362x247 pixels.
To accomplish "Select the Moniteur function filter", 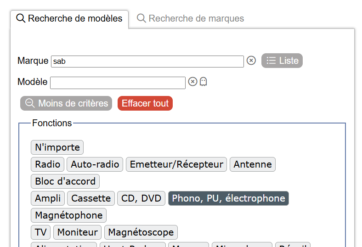I will pyautogui.click(x=78, y=232).
